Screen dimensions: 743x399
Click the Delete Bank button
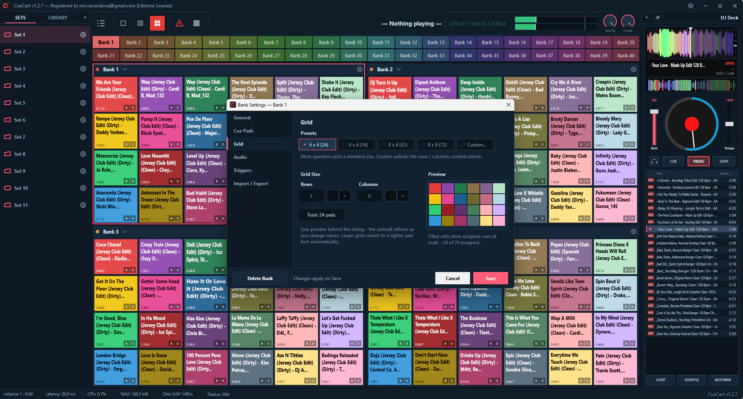260,279
